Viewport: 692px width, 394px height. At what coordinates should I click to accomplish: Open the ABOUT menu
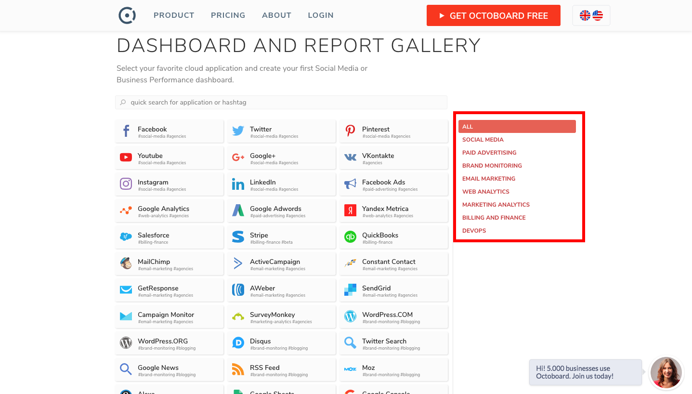pos(276,15)
